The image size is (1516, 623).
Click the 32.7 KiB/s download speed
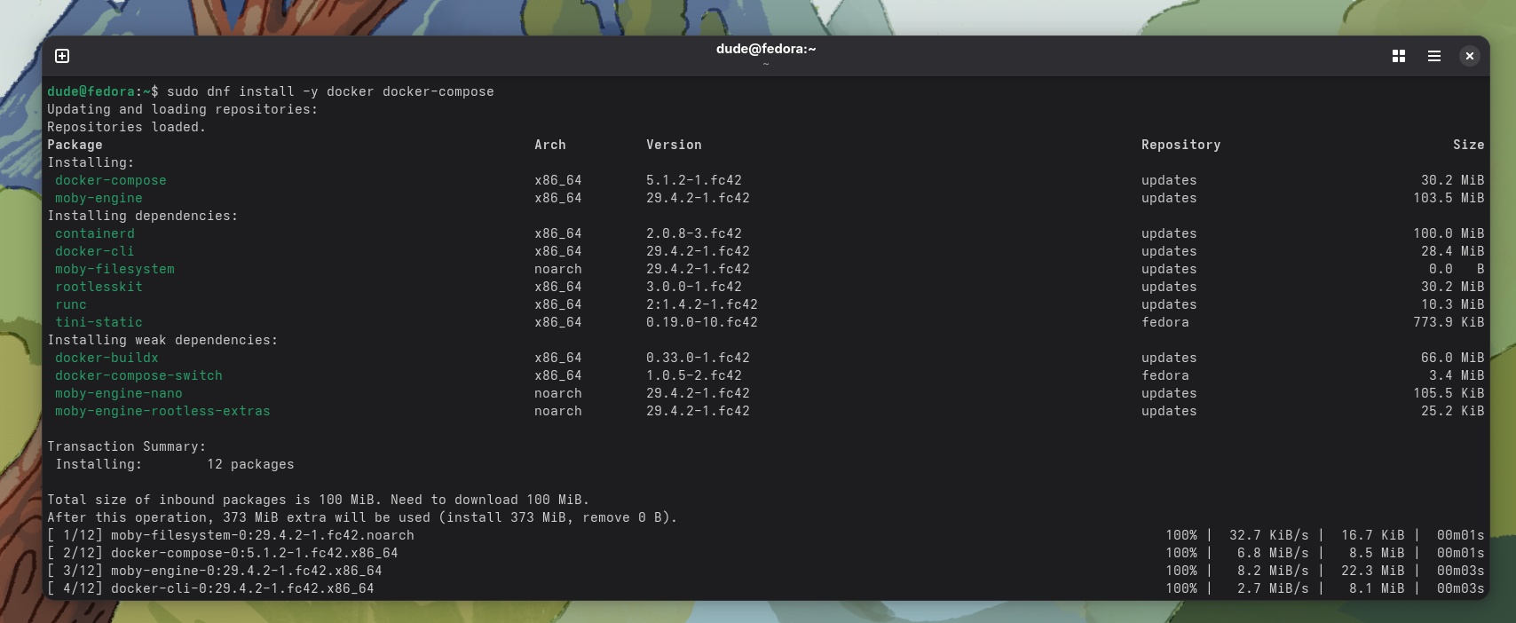(x=1269, y=535)
